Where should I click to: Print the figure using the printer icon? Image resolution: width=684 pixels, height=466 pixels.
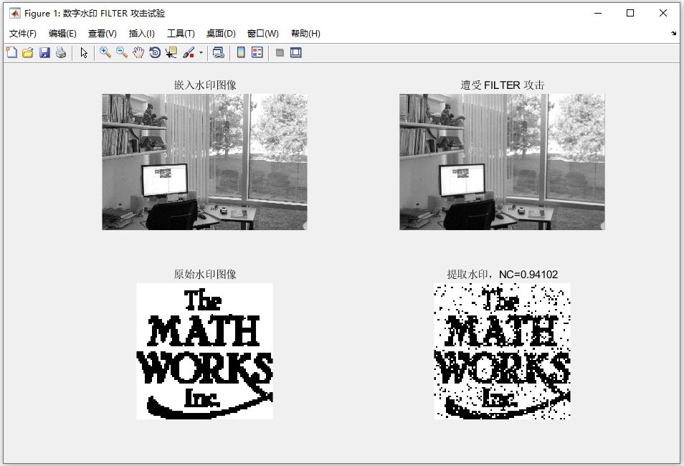(61, 53)
